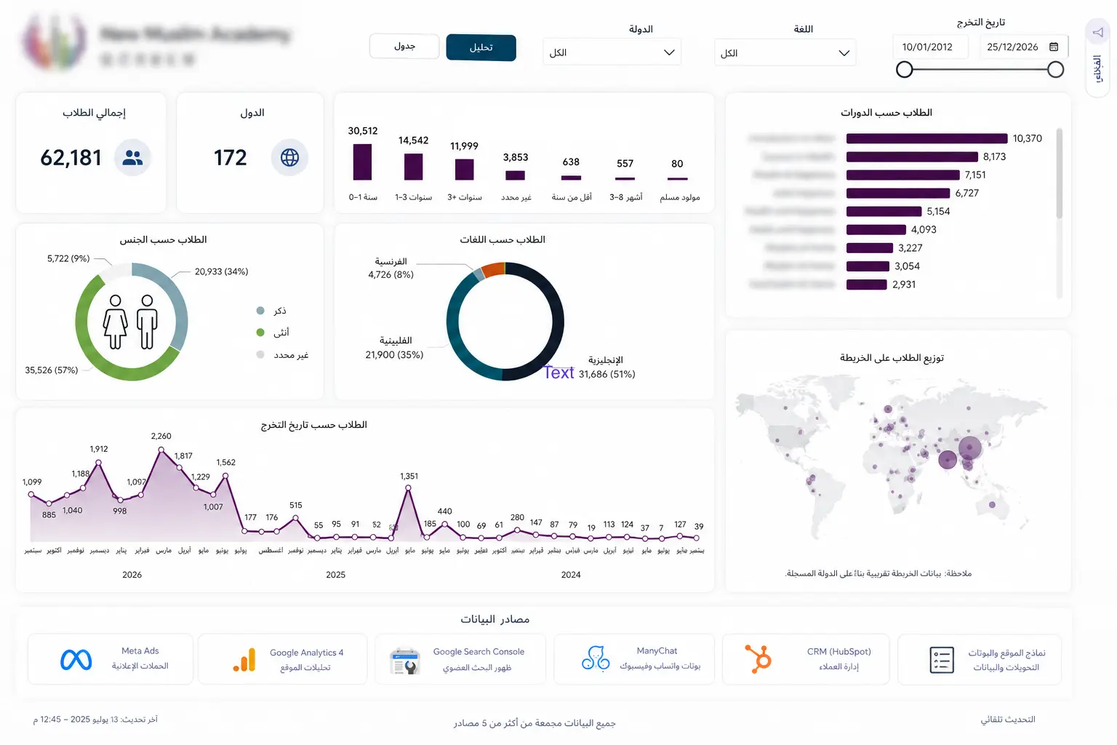The image size is (1117, 745).
Task: Click the globe icon in the الدول card
Action: [289, 157]
